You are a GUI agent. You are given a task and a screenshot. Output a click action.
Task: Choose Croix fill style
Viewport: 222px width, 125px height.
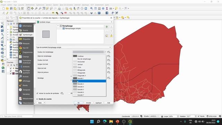tap(89, 67)
